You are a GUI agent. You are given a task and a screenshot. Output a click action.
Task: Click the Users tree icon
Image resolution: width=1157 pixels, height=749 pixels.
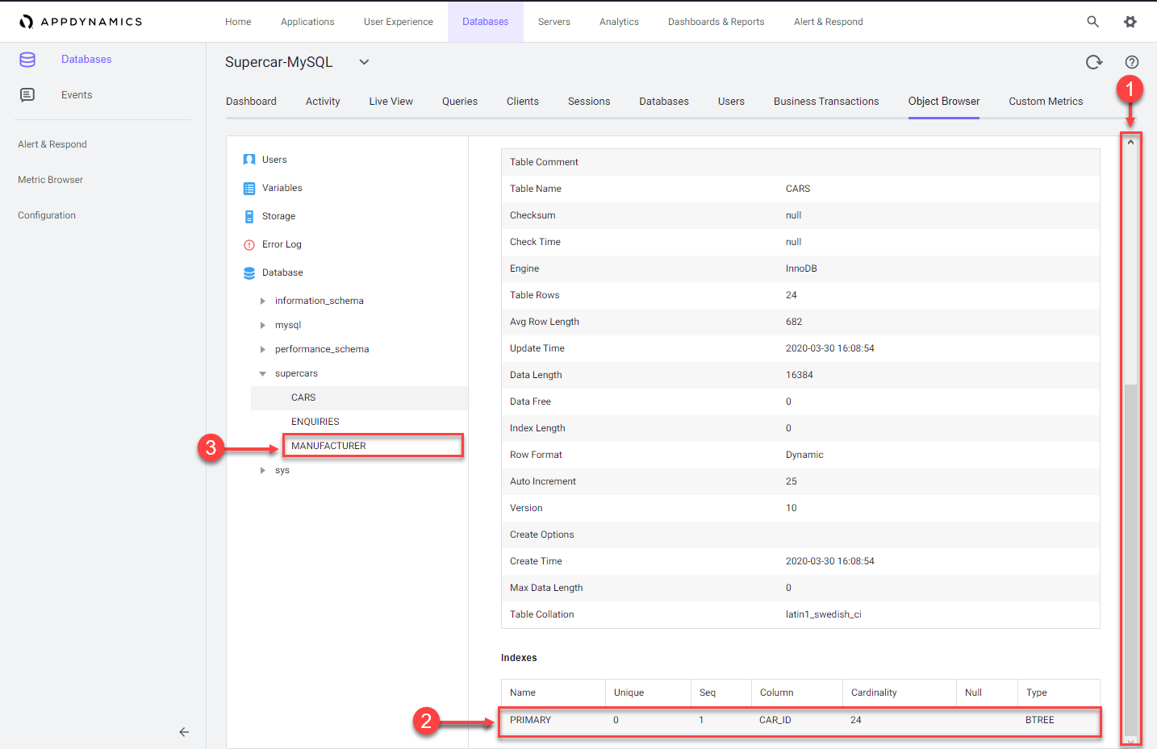point(249,160)
